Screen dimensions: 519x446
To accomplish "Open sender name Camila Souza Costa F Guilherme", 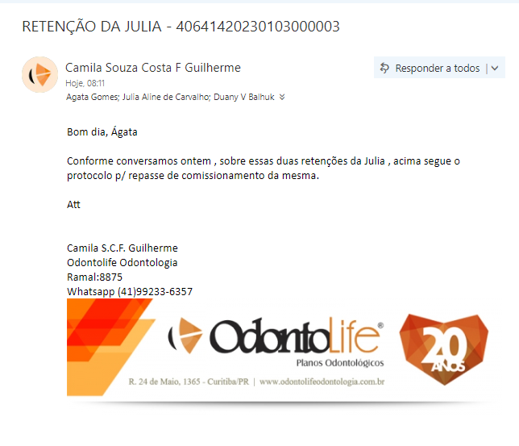I will pos(153,68).
